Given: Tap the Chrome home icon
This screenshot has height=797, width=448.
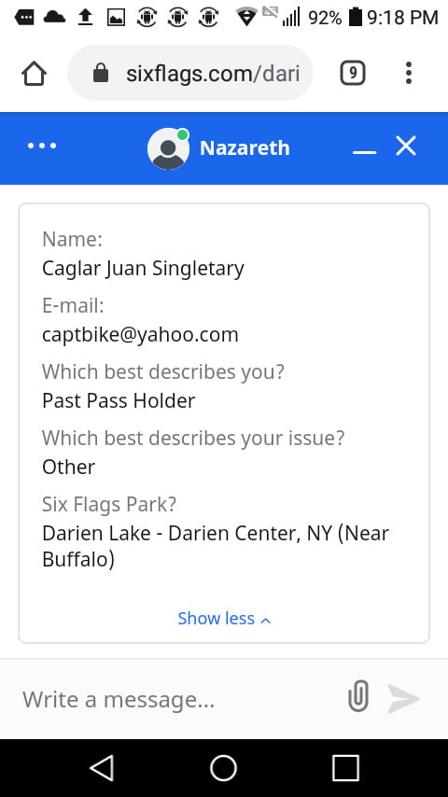Looking at the screenshot, I should (x=35, y=75).
